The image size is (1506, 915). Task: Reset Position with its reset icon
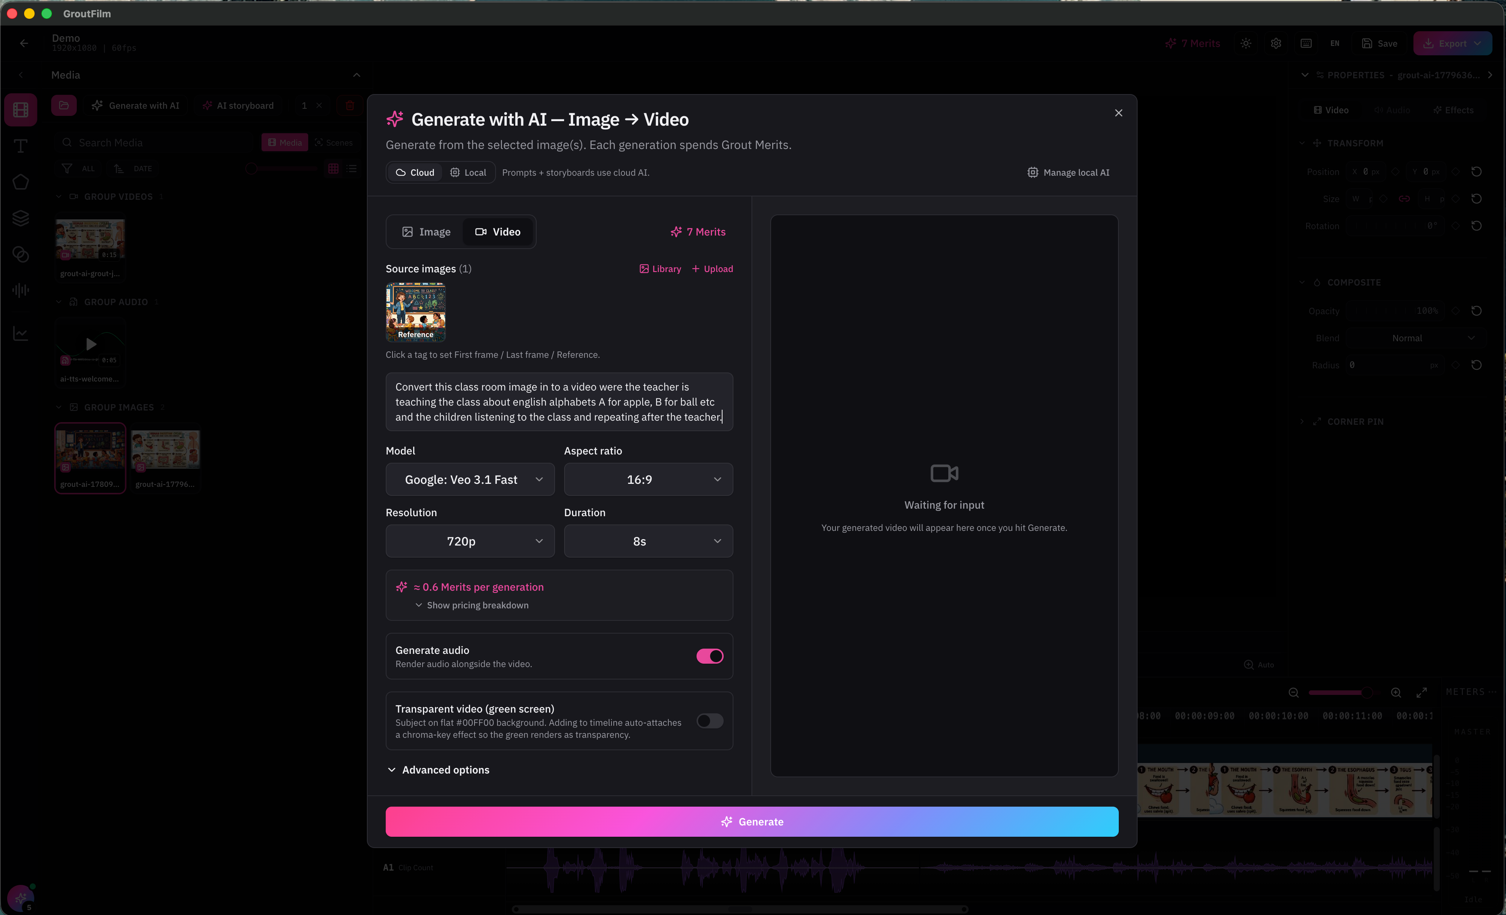(1476, 172)
